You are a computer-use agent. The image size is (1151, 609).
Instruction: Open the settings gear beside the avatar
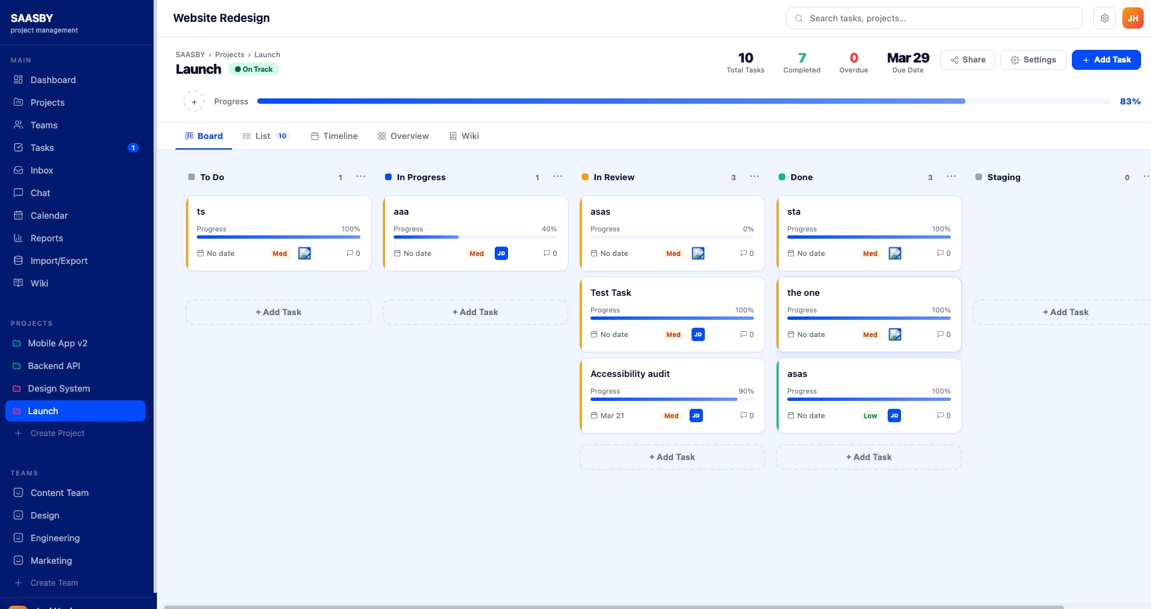1104,18
